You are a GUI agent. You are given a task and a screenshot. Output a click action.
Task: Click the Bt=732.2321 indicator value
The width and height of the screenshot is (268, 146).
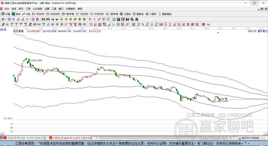(95, 31)
